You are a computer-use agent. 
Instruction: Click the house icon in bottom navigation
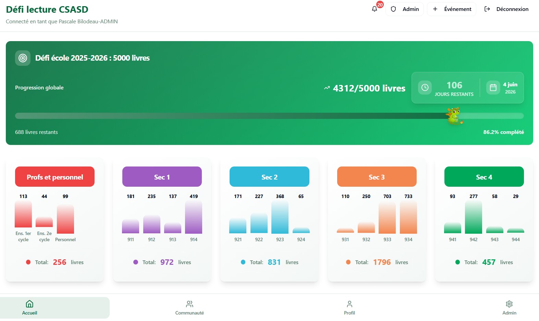pos(30,304)
